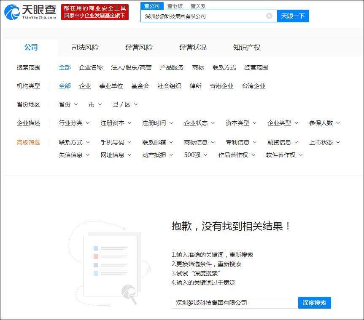Click the 天眼一下 search button

click(293, 16)
